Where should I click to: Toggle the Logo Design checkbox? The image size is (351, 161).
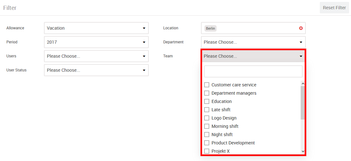tap(207, 118)
